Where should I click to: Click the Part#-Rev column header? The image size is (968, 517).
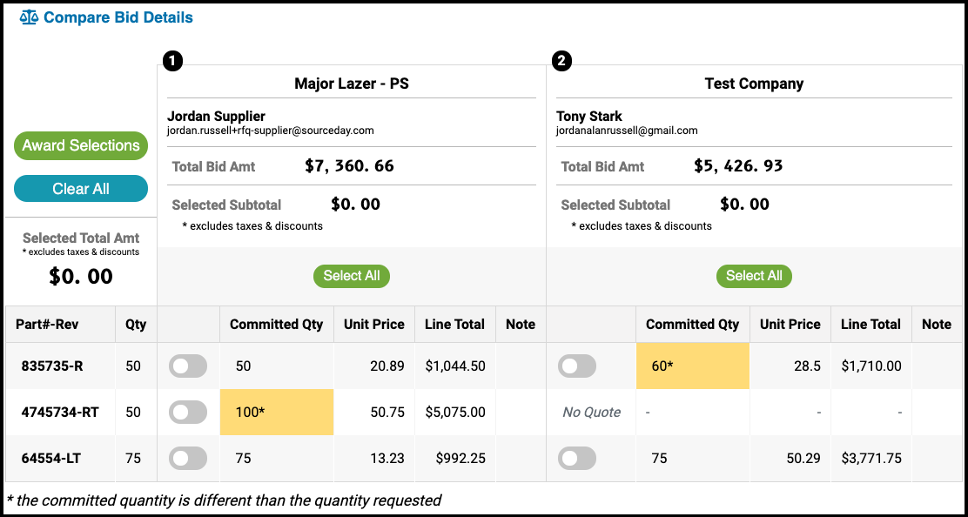click(x=50, y=325)
